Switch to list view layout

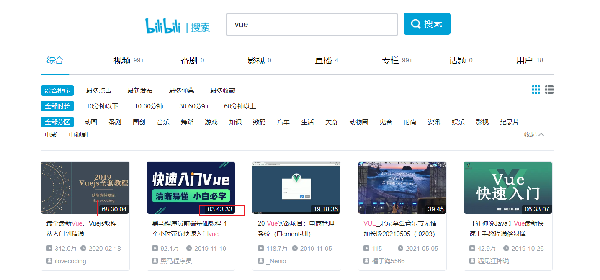(x=549, y=90)
